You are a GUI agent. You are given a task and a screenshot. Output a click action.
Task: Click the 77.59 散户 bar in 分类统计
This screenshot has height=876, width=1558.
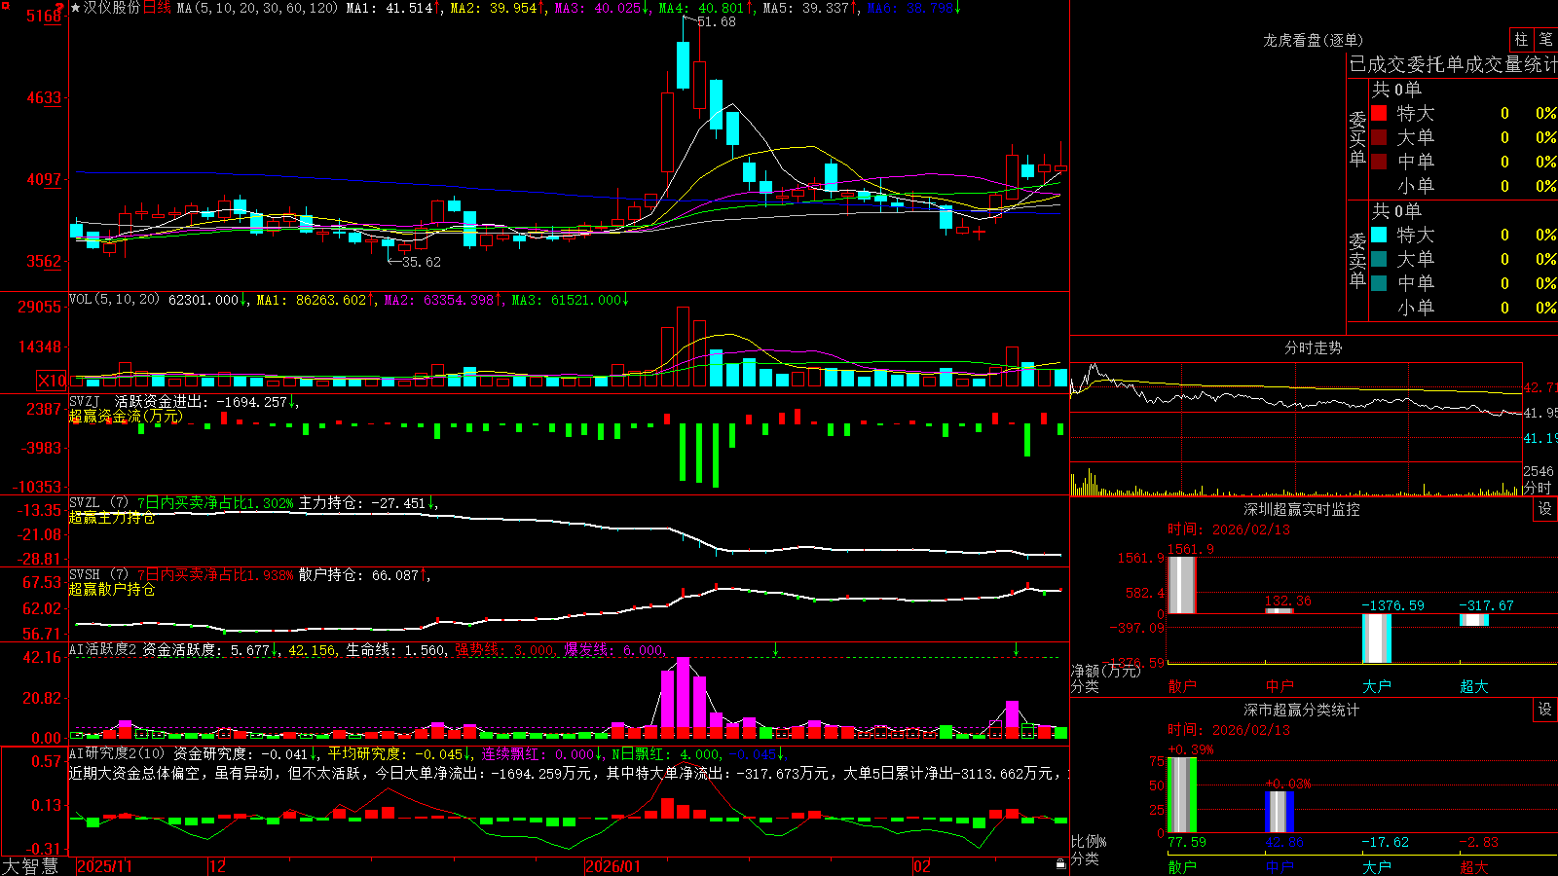1182,795
